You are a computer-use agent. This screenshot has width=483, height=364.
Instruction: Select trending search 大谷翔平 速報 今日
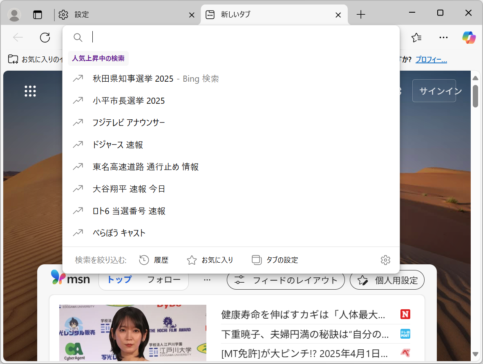pyautogui.click(x=128, y=189)
